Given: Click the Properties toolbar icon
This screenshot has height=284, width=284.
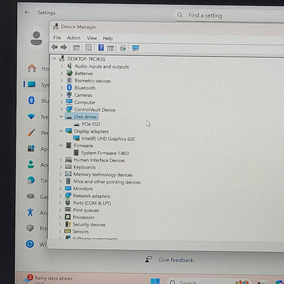Looking at the screenshot, I should 89,48.
